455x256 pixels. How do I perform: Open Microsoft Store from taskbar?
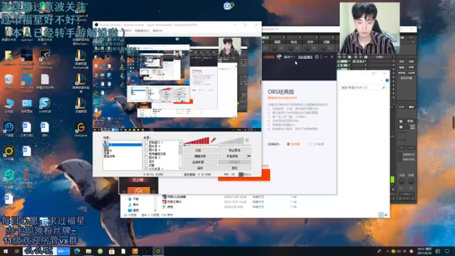tap(111, 251)
